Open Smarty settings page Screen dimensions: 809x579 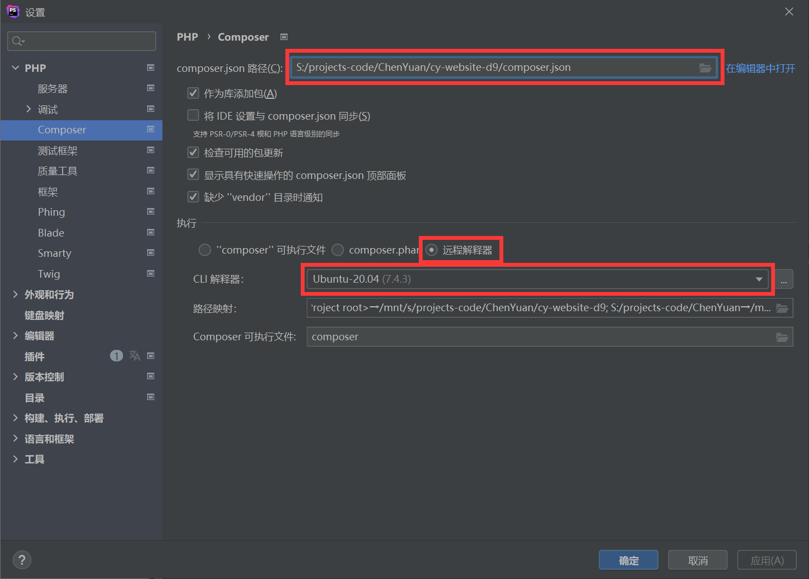(x=54, y=253)
